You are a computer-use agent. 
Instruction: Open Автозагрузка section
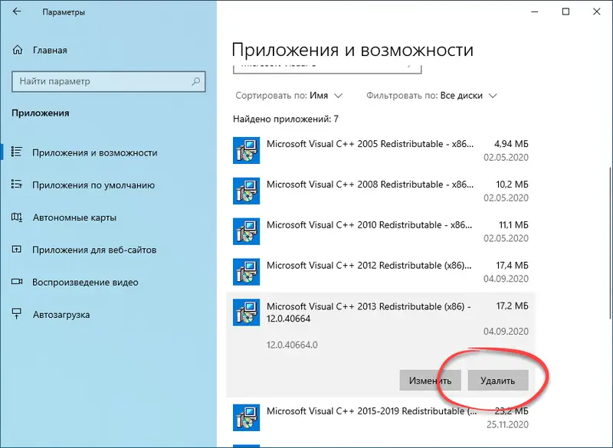tap(108, 315)
